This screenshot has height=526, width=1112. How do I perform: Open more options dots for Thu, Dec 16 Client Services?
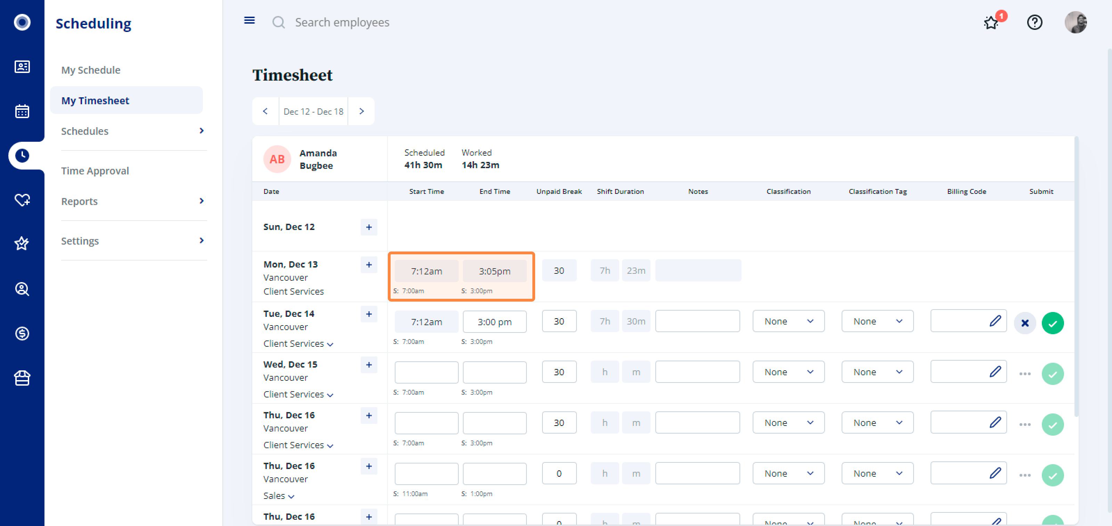1025,425
